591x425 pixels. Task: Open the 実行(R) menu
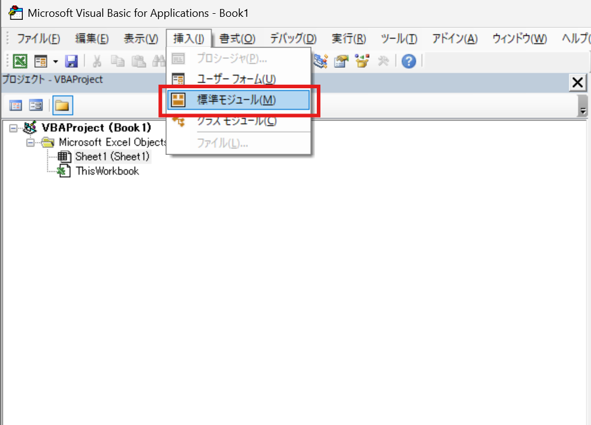[x=349, y=38]
